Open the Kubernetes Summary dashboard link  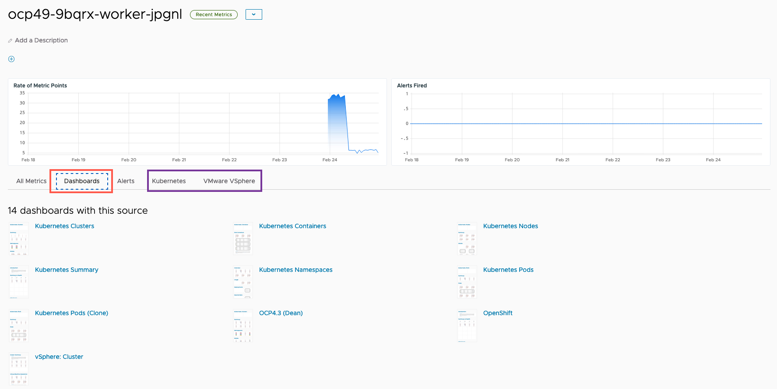pyautogui.click(x=67, y=270)
